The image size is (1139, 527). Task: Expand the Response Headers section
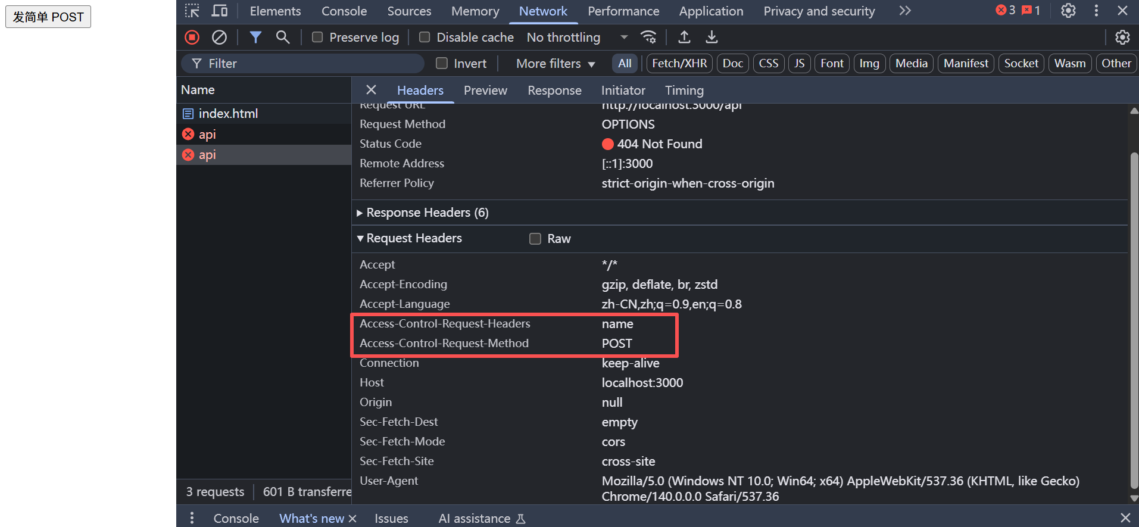click(x=360, y=213)
